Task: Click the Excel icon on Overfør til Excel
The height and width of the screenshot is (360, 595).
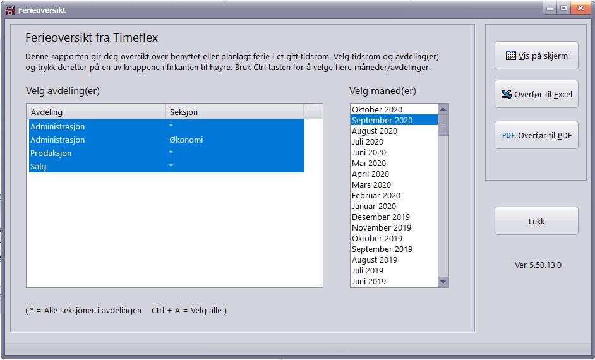Action: pos(506,95)
